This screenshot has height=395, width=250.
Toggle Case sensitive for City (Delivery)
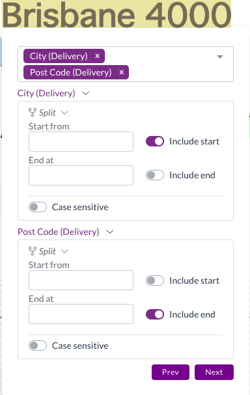[x=38, y=207]
